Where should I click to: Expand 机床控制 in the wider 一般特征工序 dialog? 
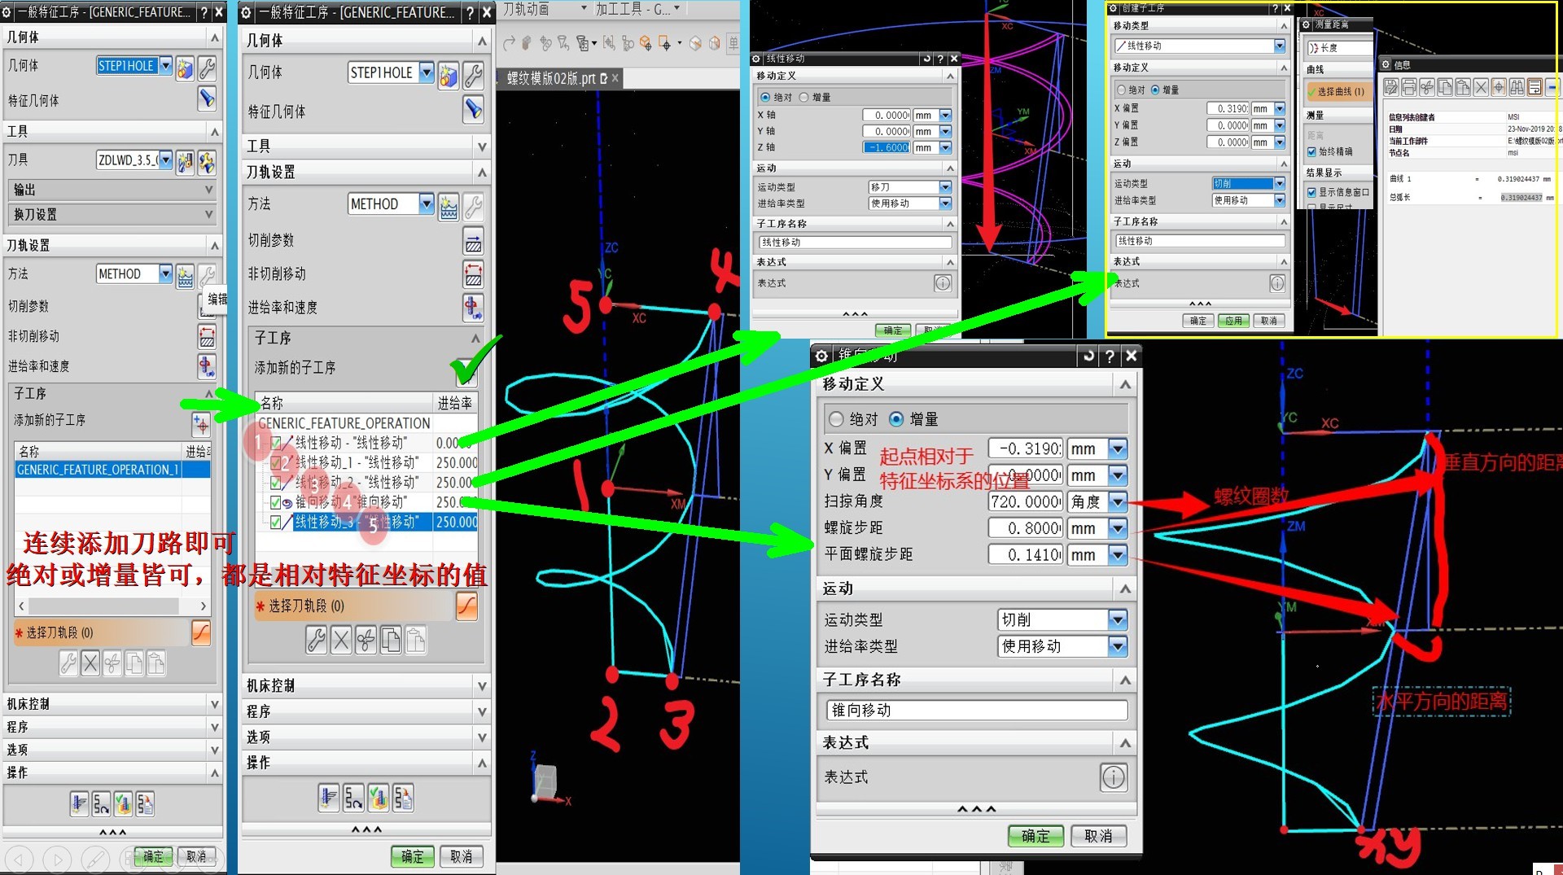pos(366,686)
